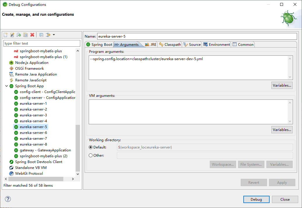This screenshot has width=302, height=208.
Task: Select the Other working directory option
Action: point(96,155)
